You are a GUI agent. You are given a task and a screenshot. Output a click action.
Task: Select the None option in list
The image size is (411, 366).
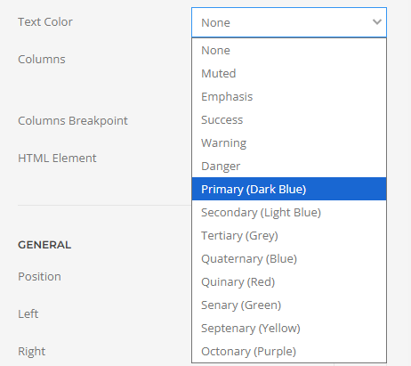289,51
